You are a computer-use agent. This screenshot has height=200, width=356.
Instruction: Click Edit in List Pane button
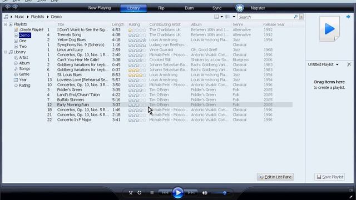pos(275,177)
